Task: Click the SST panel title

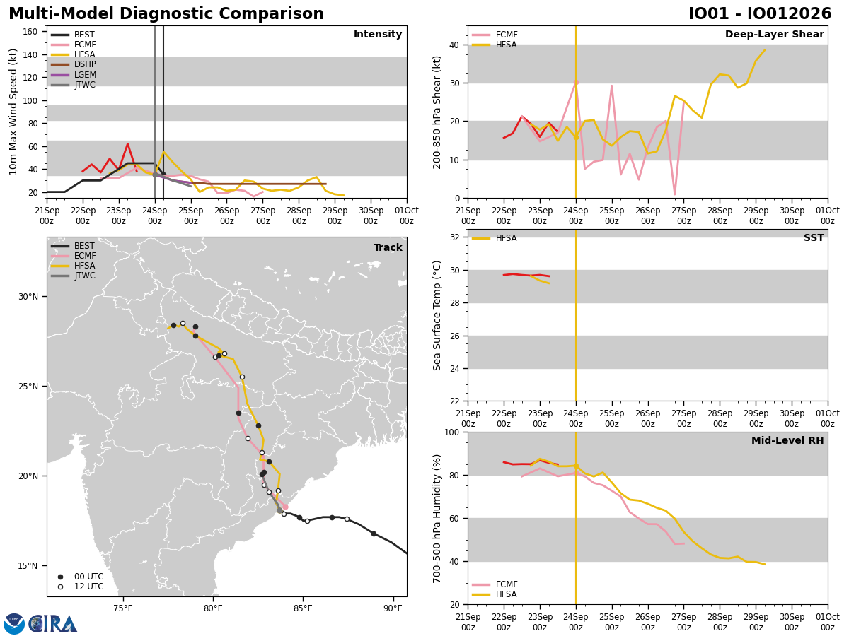Action: (814, 238)
